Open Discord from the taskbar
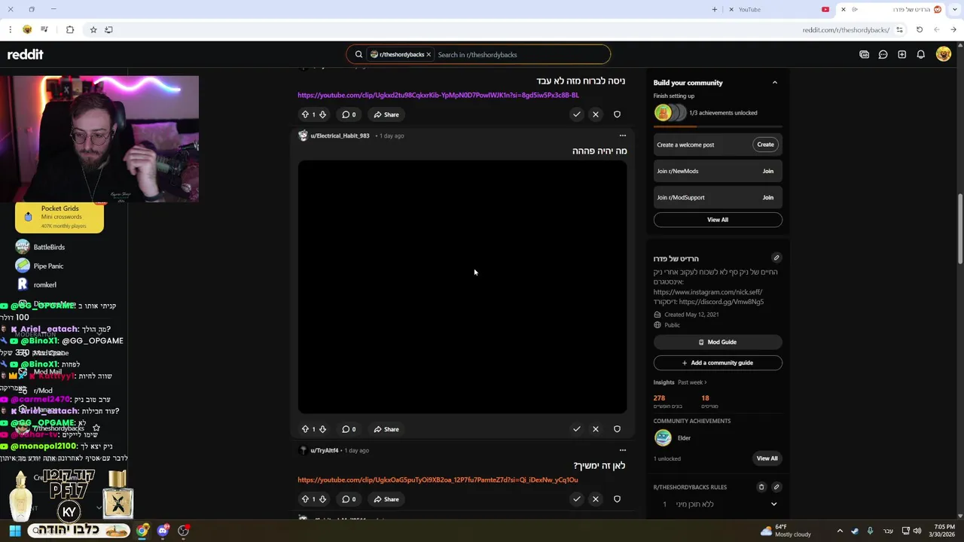This screenshot has width=964, height=542. click(163, 531)
